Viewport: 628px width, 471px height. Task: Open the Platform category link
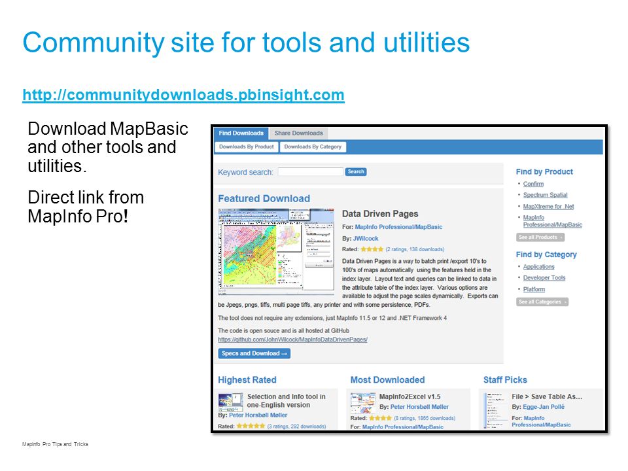click(534, 289)
